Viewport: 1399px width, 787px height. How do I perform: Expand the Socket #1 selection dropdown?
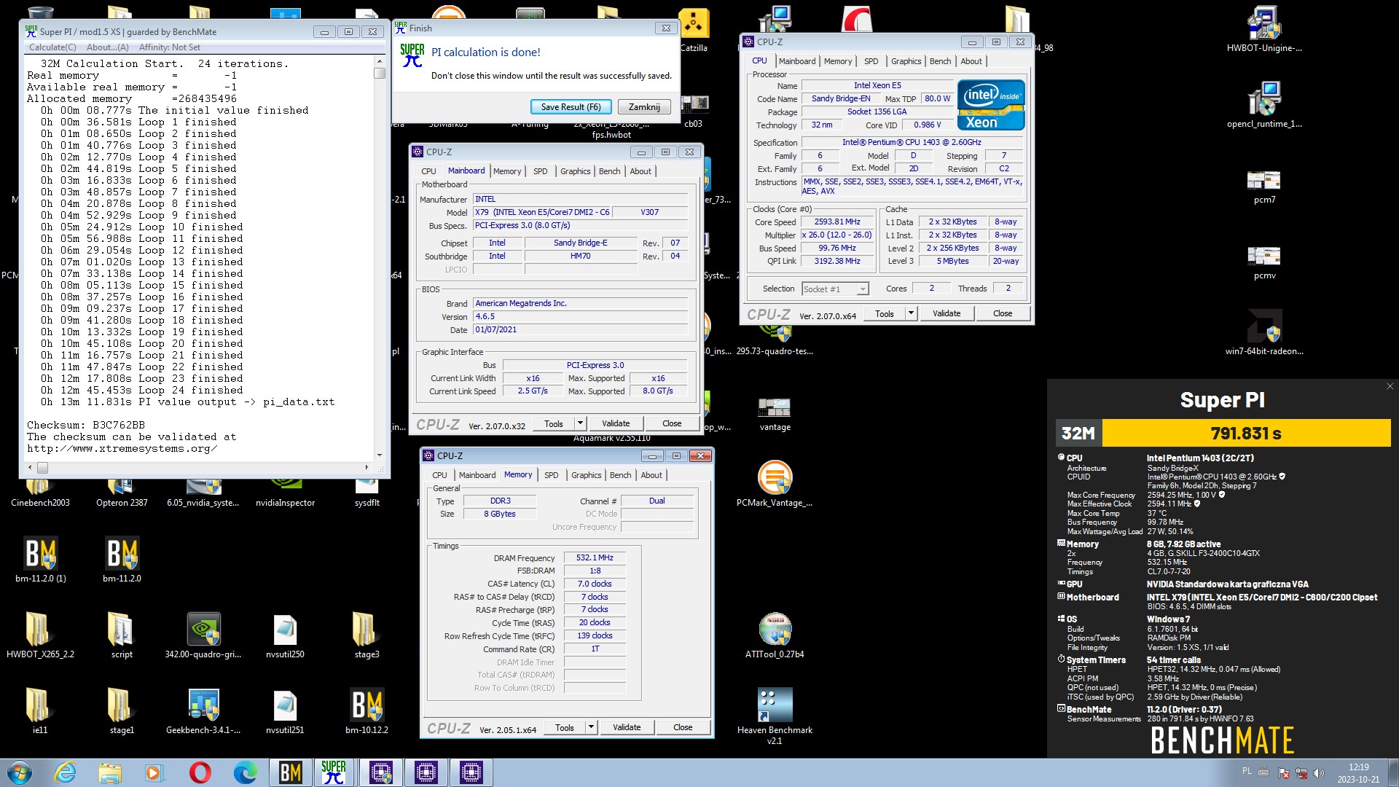(x=863, y=289)
